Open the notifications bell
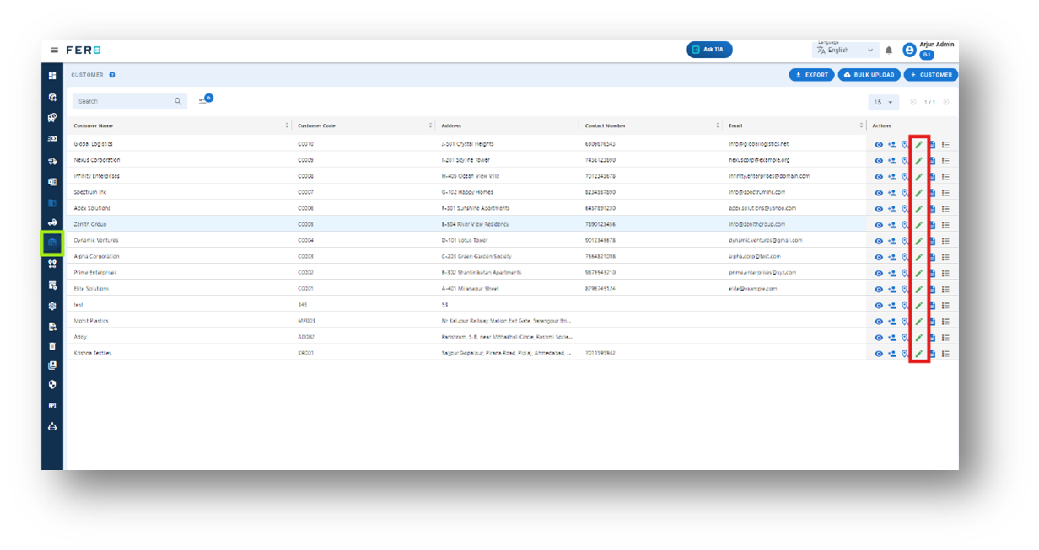The image size is (1039, 550). [x=889, y=51]
